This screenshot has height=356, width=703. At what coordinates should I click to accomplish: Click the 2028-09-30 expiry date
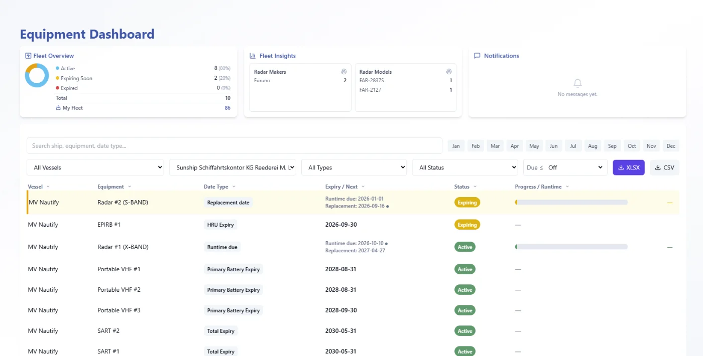[341, 310]
